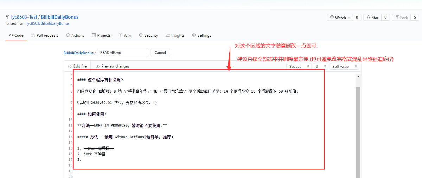Open the Actions tab
422x178 pixels.
coord(75,35)
